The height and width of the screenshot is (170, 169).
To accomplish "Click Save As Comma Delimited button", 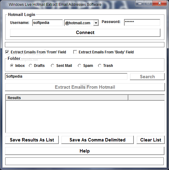I will (x=97, y=140).
